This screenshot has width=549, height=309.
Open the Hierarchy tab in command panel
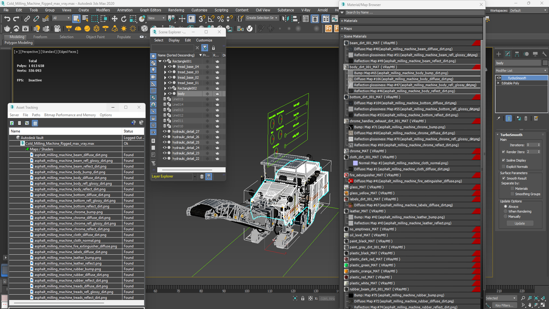coord(517,54)
